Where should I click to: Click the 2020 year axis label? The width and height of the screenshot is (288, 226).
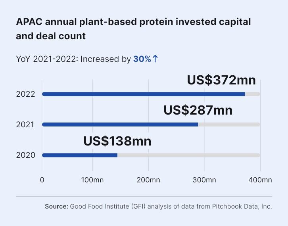point(26,155)
